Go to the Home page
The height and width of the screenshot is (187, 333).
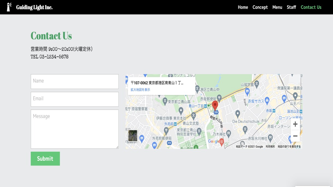[243, 7]
